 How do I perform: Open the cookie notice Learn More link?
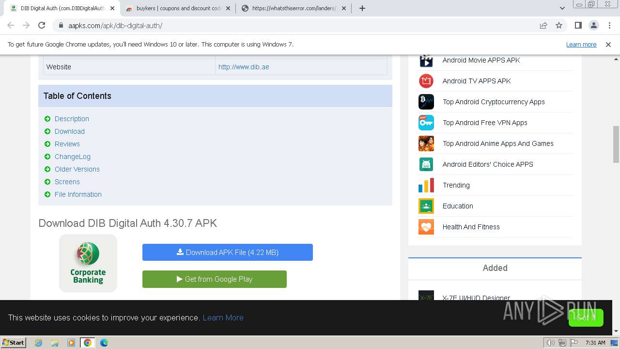[x=223, y=317]
